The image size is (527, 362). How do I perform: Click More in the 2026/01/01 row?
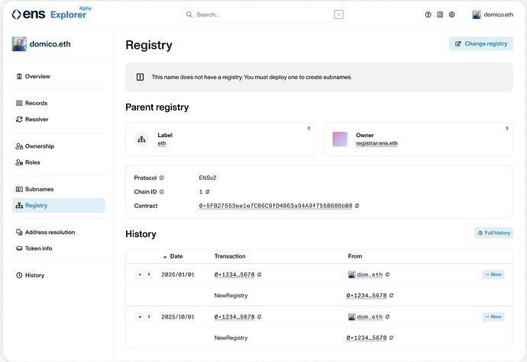[493, 274]
